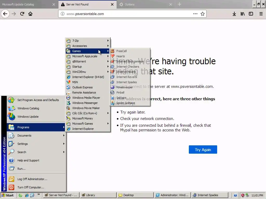Launch Internet Spades from Games submenu
Screen dimensions: 266x199
130,82
